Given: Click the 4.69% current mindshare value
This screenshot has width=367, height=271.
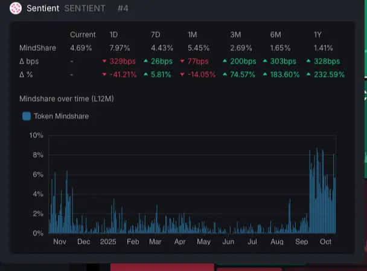Looking at the screenshot, I should (x=81, y=48).
